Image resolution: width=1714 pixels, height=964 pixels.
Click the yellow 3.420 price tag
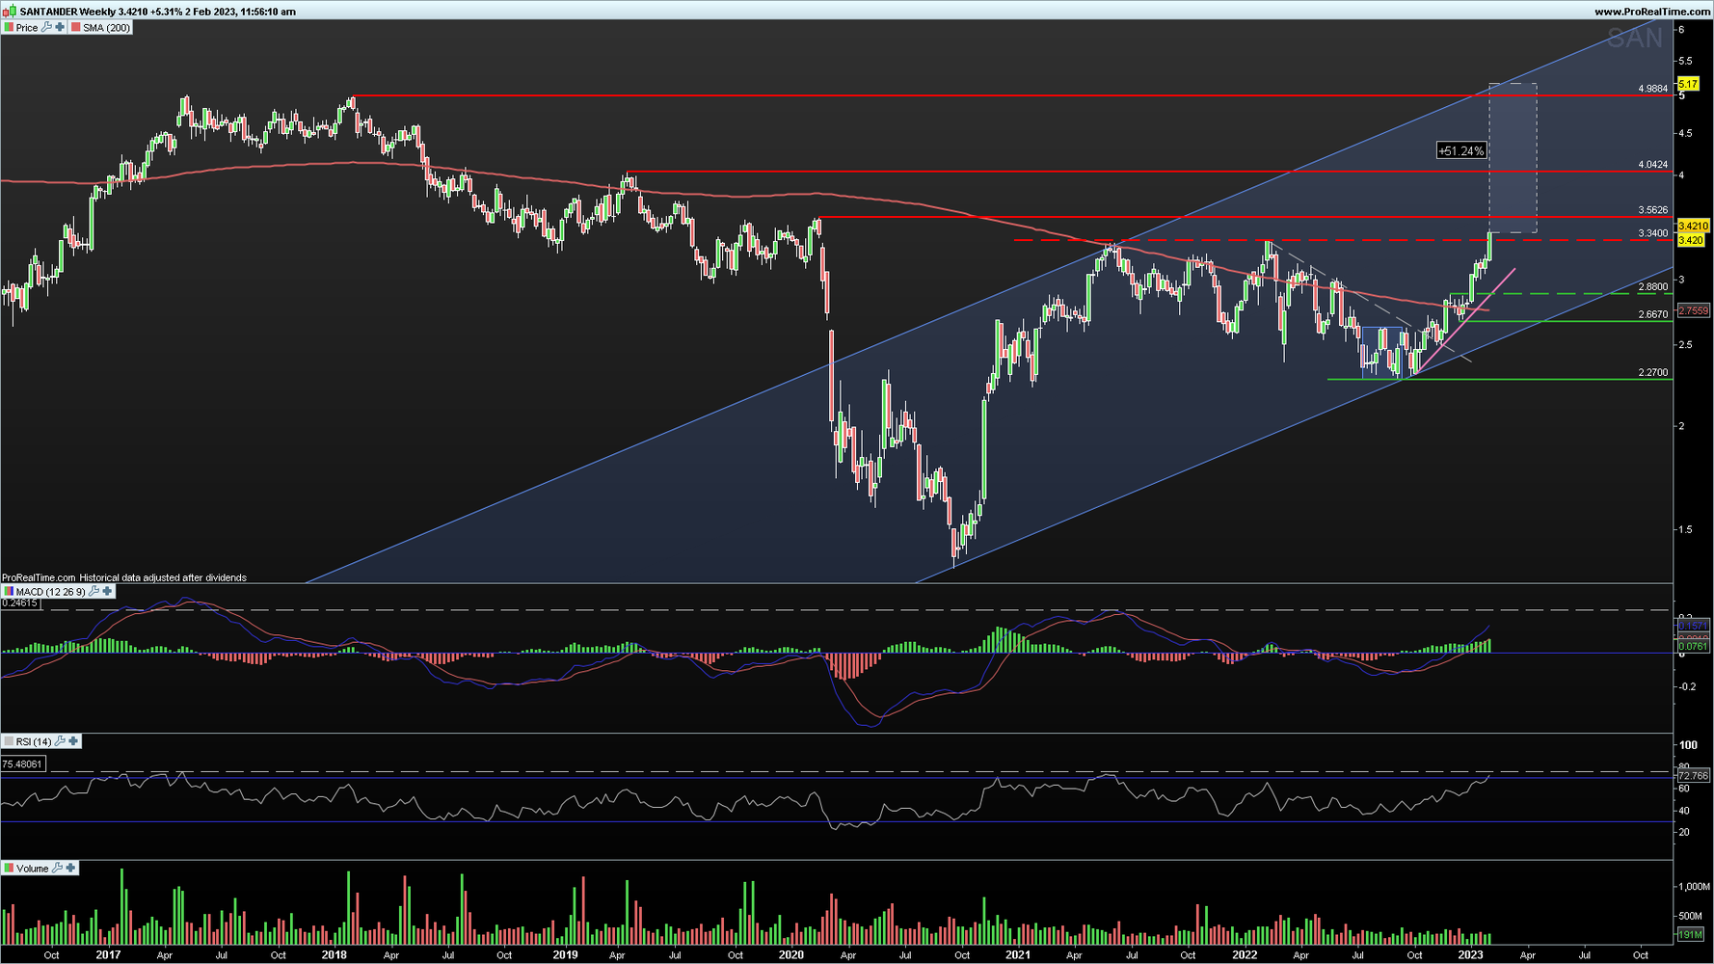[1691, 240]
